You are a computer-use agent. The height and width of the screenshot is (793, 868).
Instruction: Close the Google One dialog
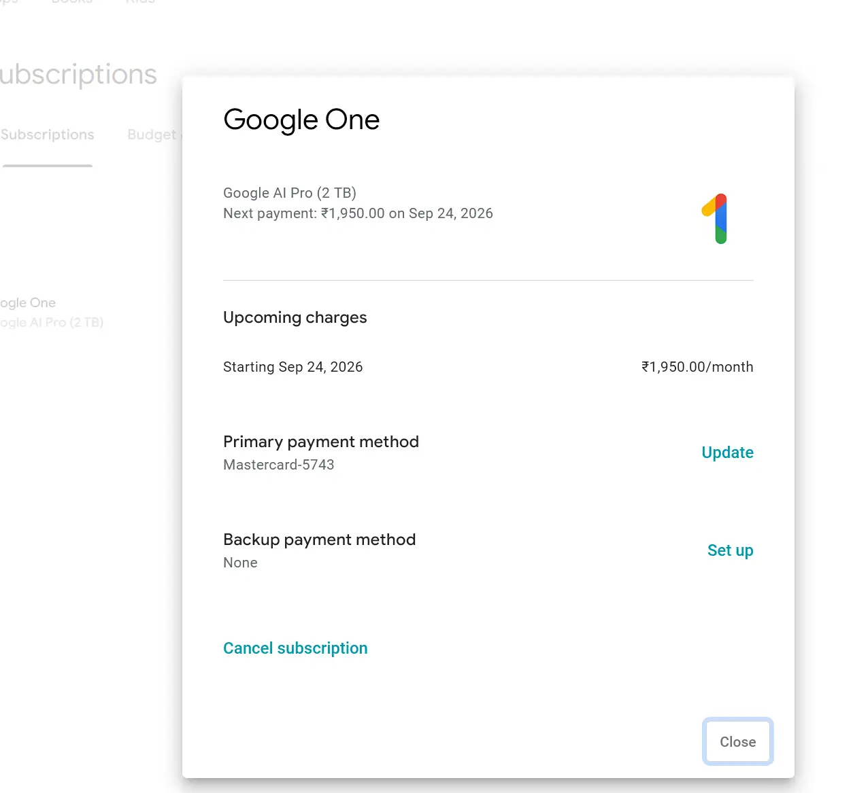[737, 742]
